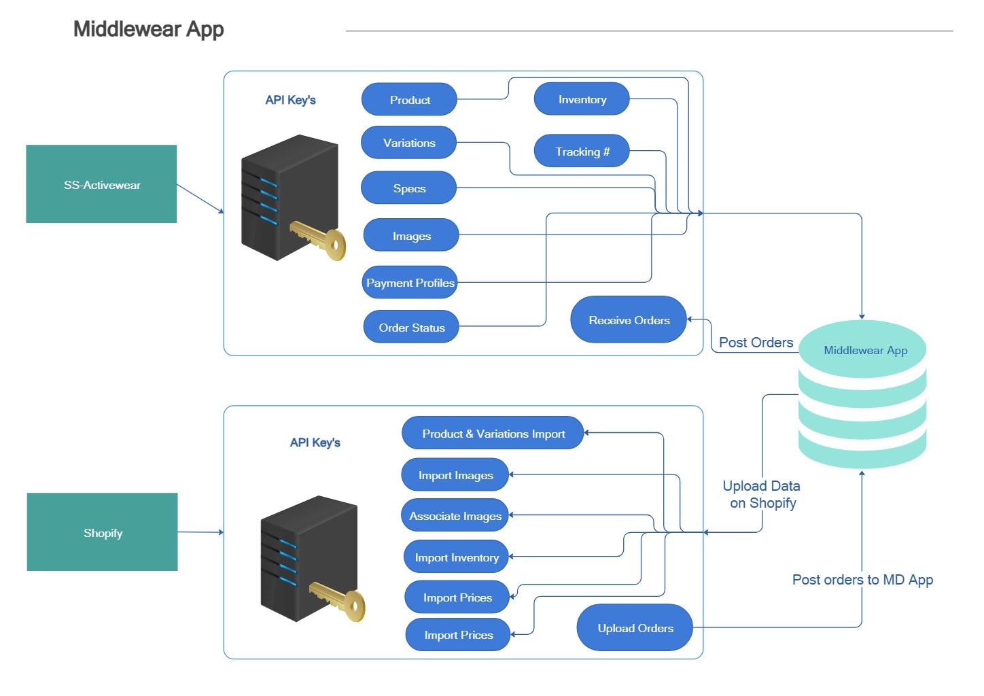Screen dimensions: 984x696
Task: Click the "Middlewear App" diagram title
Action: (x=148, y=29)
